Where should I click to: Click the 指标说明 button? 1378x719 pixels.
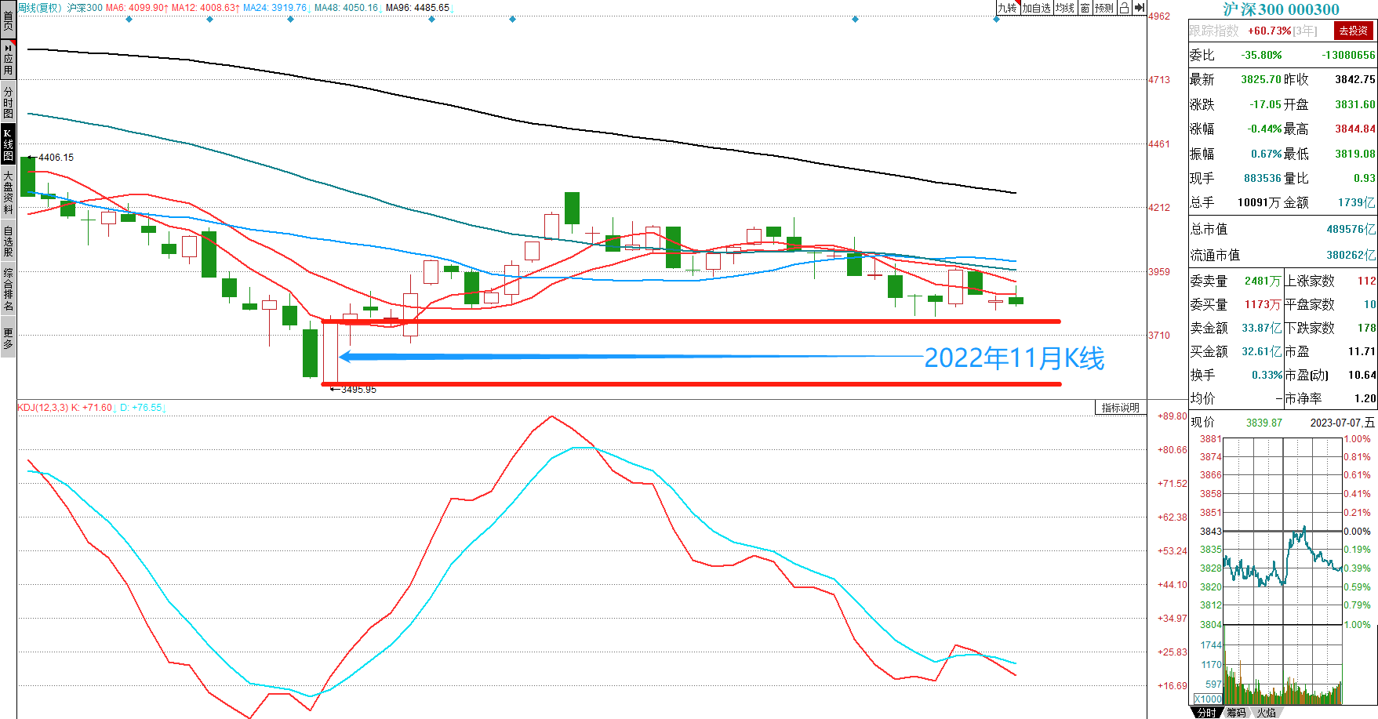1120,408
